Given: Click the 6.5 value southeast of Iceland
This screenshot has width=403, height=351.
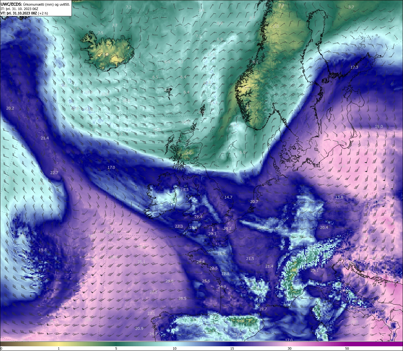Looking at the screenshot, I should click(x=155, y=77).
